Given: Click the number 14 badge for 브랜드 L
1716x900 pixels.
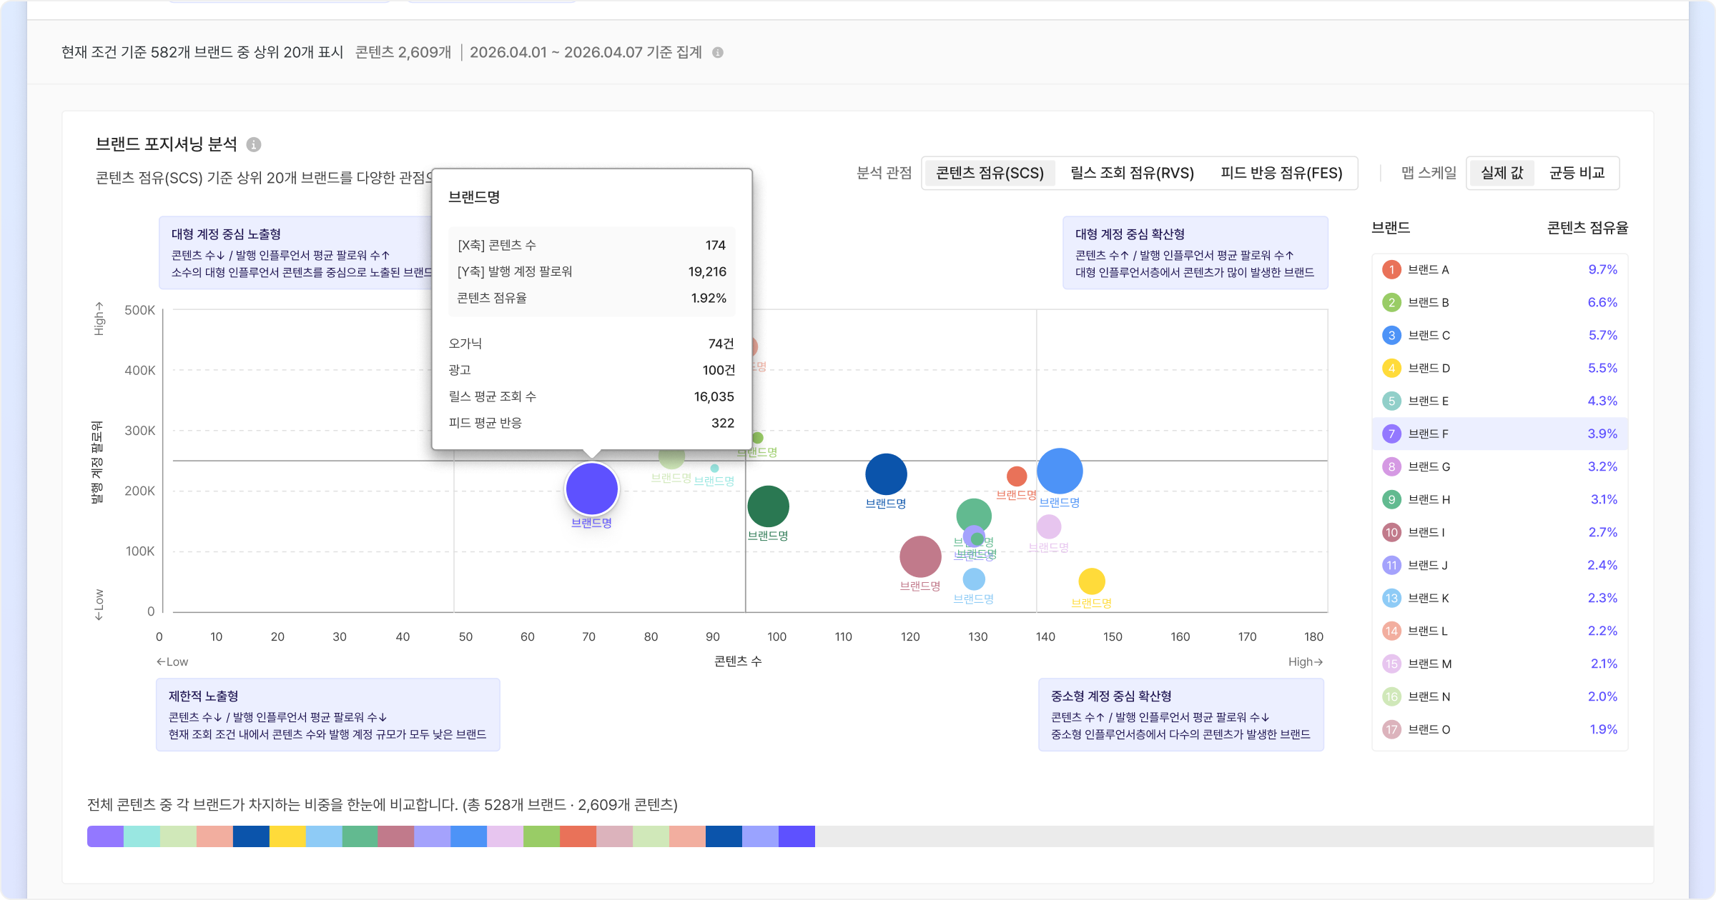Looking at the screenshot, I should pos(1391,631).
